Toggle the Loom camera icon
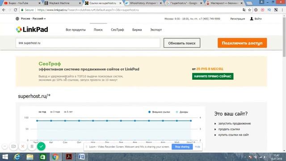Image resolution: width=286 pixels, height=161 pixels. pyautogui.click(x=13, y=146)
